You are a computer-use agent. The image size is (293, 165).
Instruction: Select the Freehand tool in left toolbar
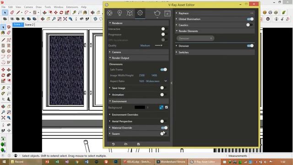coord(9,40)
